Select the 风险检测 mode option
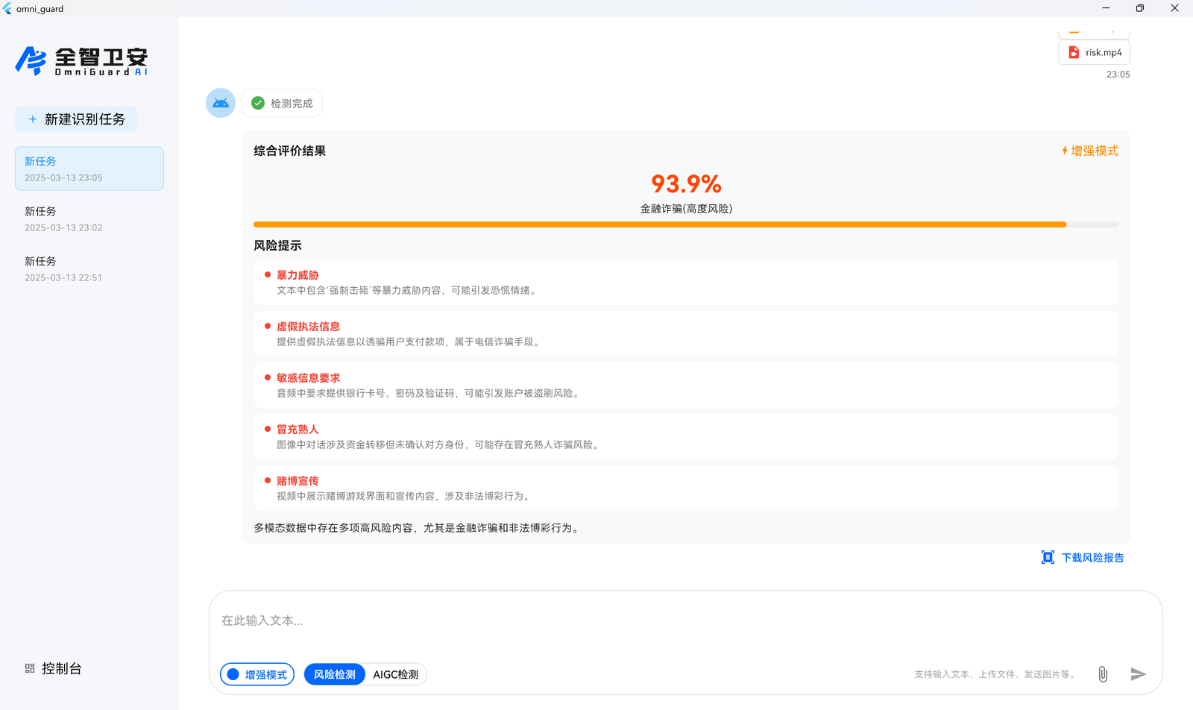1193x710 pixels. point(335,674)
